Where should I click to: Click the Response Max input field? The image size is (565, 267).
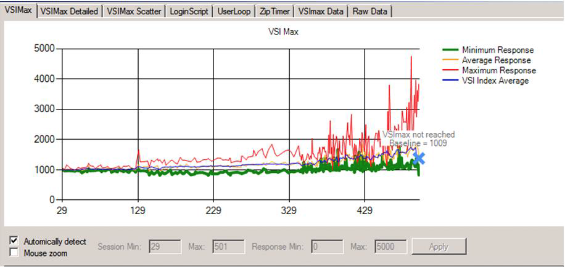point(390,247)
